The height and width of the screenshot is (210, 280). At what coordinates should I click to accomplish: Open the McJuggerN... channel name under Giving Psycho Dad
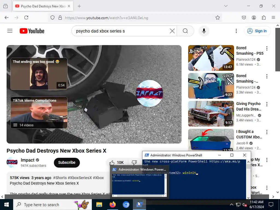(246, 115)
